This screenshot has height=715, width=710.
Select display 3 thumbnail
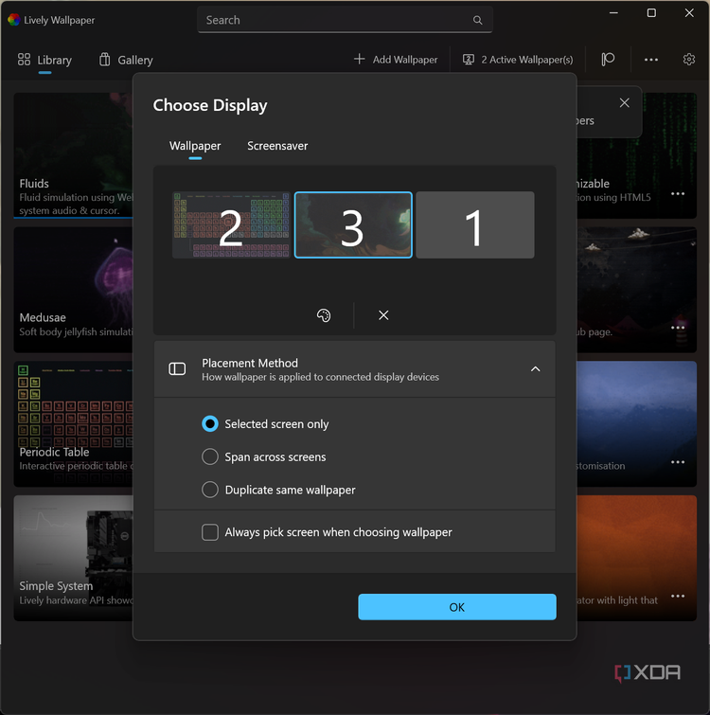353,224
